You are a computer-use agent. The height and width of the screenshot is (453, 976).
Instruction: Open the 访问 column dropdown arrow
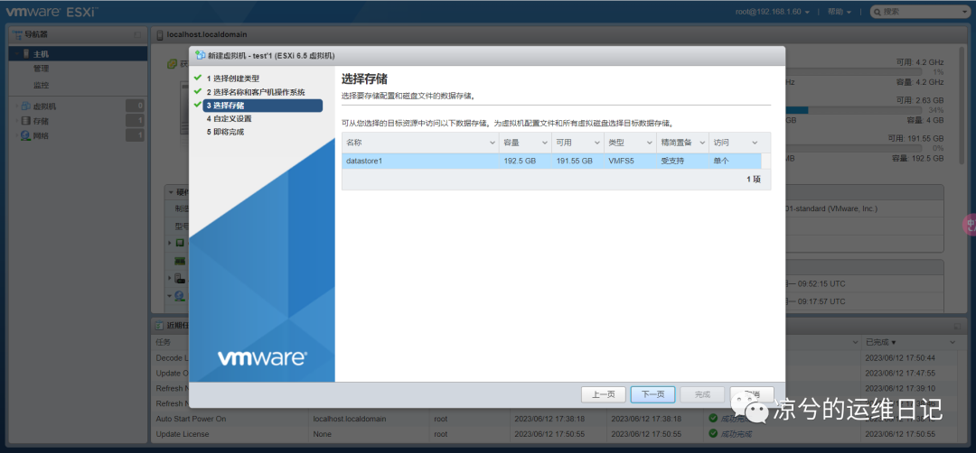pyautogui.click(x=755, y=143)
